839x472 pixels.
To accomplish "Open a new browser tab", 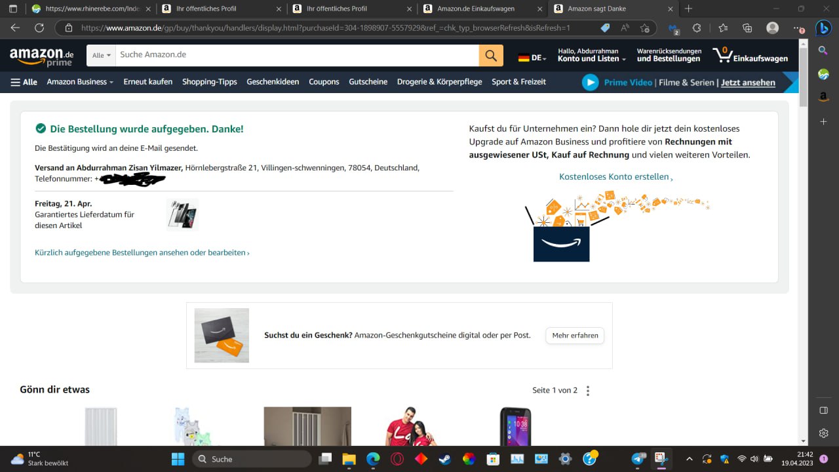I will pyautogui.click(x=688, y=9).
